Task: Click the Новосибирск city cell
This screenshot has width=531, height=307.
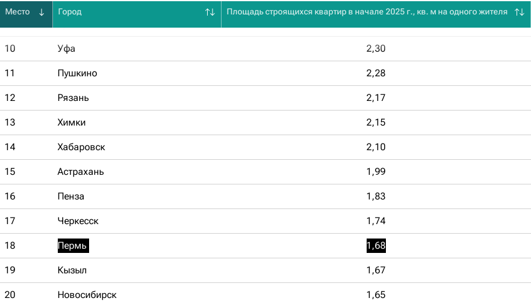Action: [87, 295]
